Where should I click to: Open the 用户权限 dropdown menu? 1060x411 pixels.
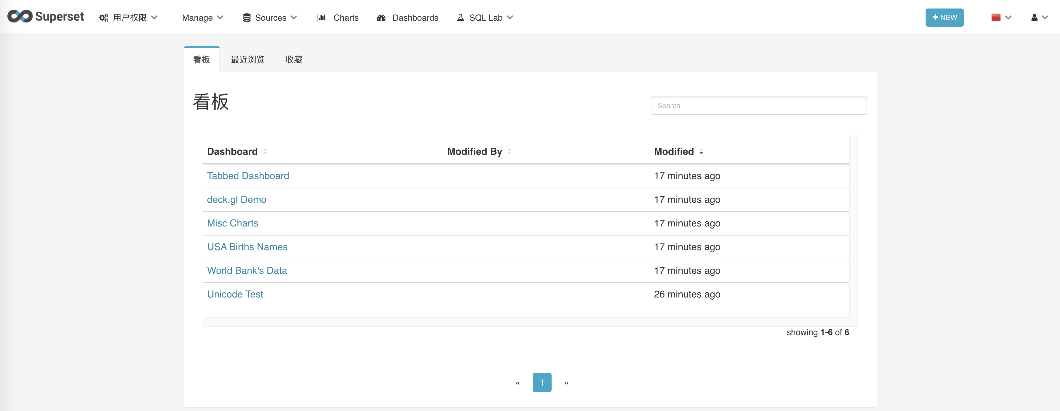click(x=129, y=18)
